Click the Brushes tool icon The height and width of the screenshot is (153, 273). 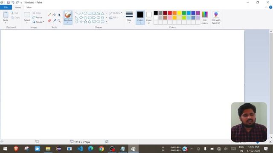coord(68,15)
